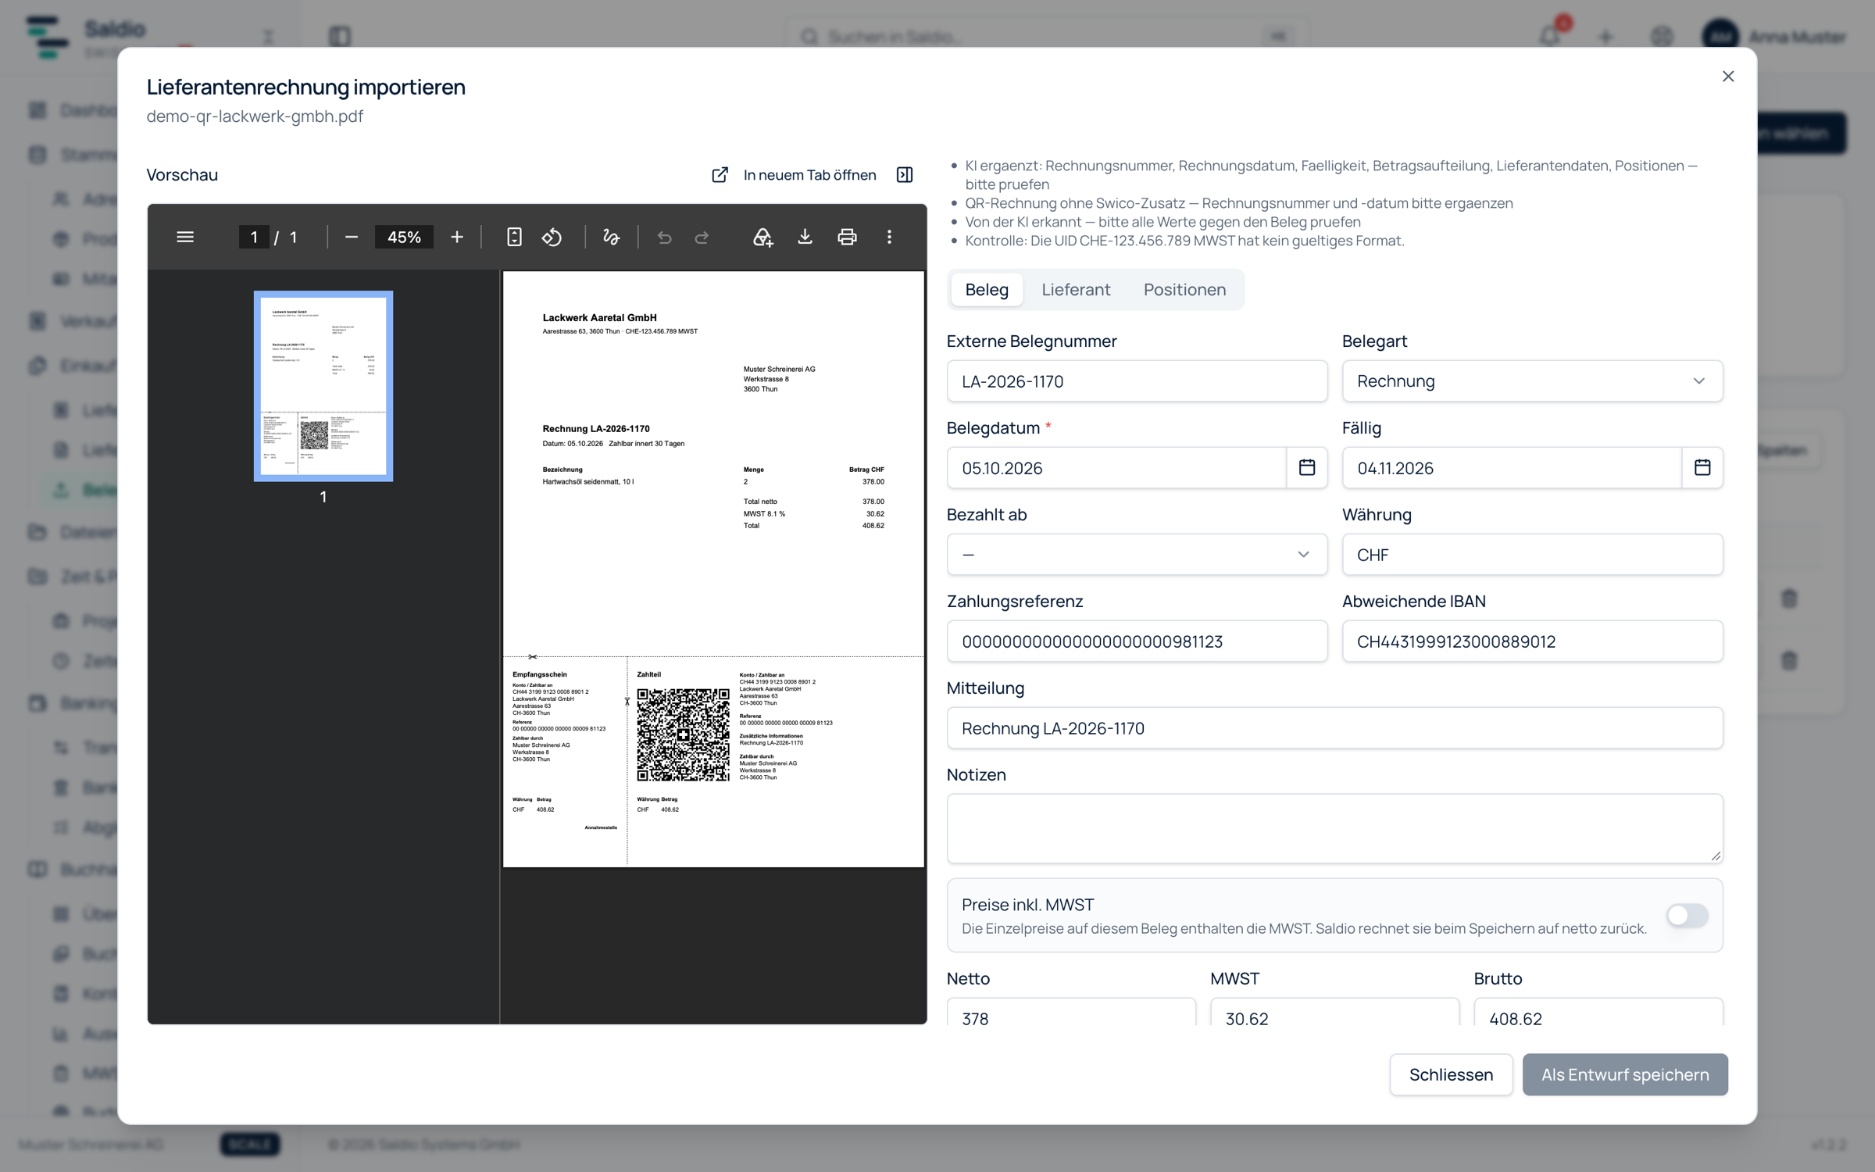Screen dimensions: 1875x1172
Task: Zoom in with the plus icon
Action: coord(457,237)
